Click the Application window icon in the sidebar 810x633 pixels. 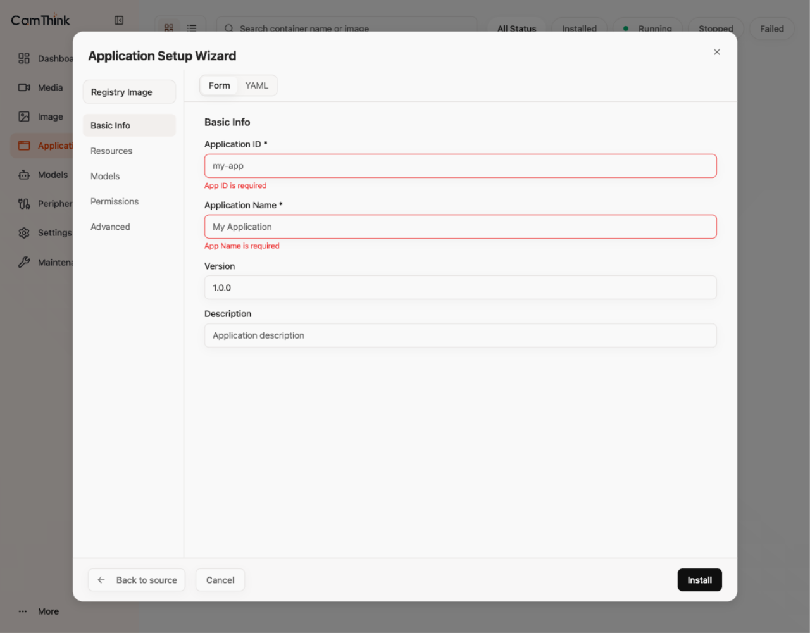(24, 146)
